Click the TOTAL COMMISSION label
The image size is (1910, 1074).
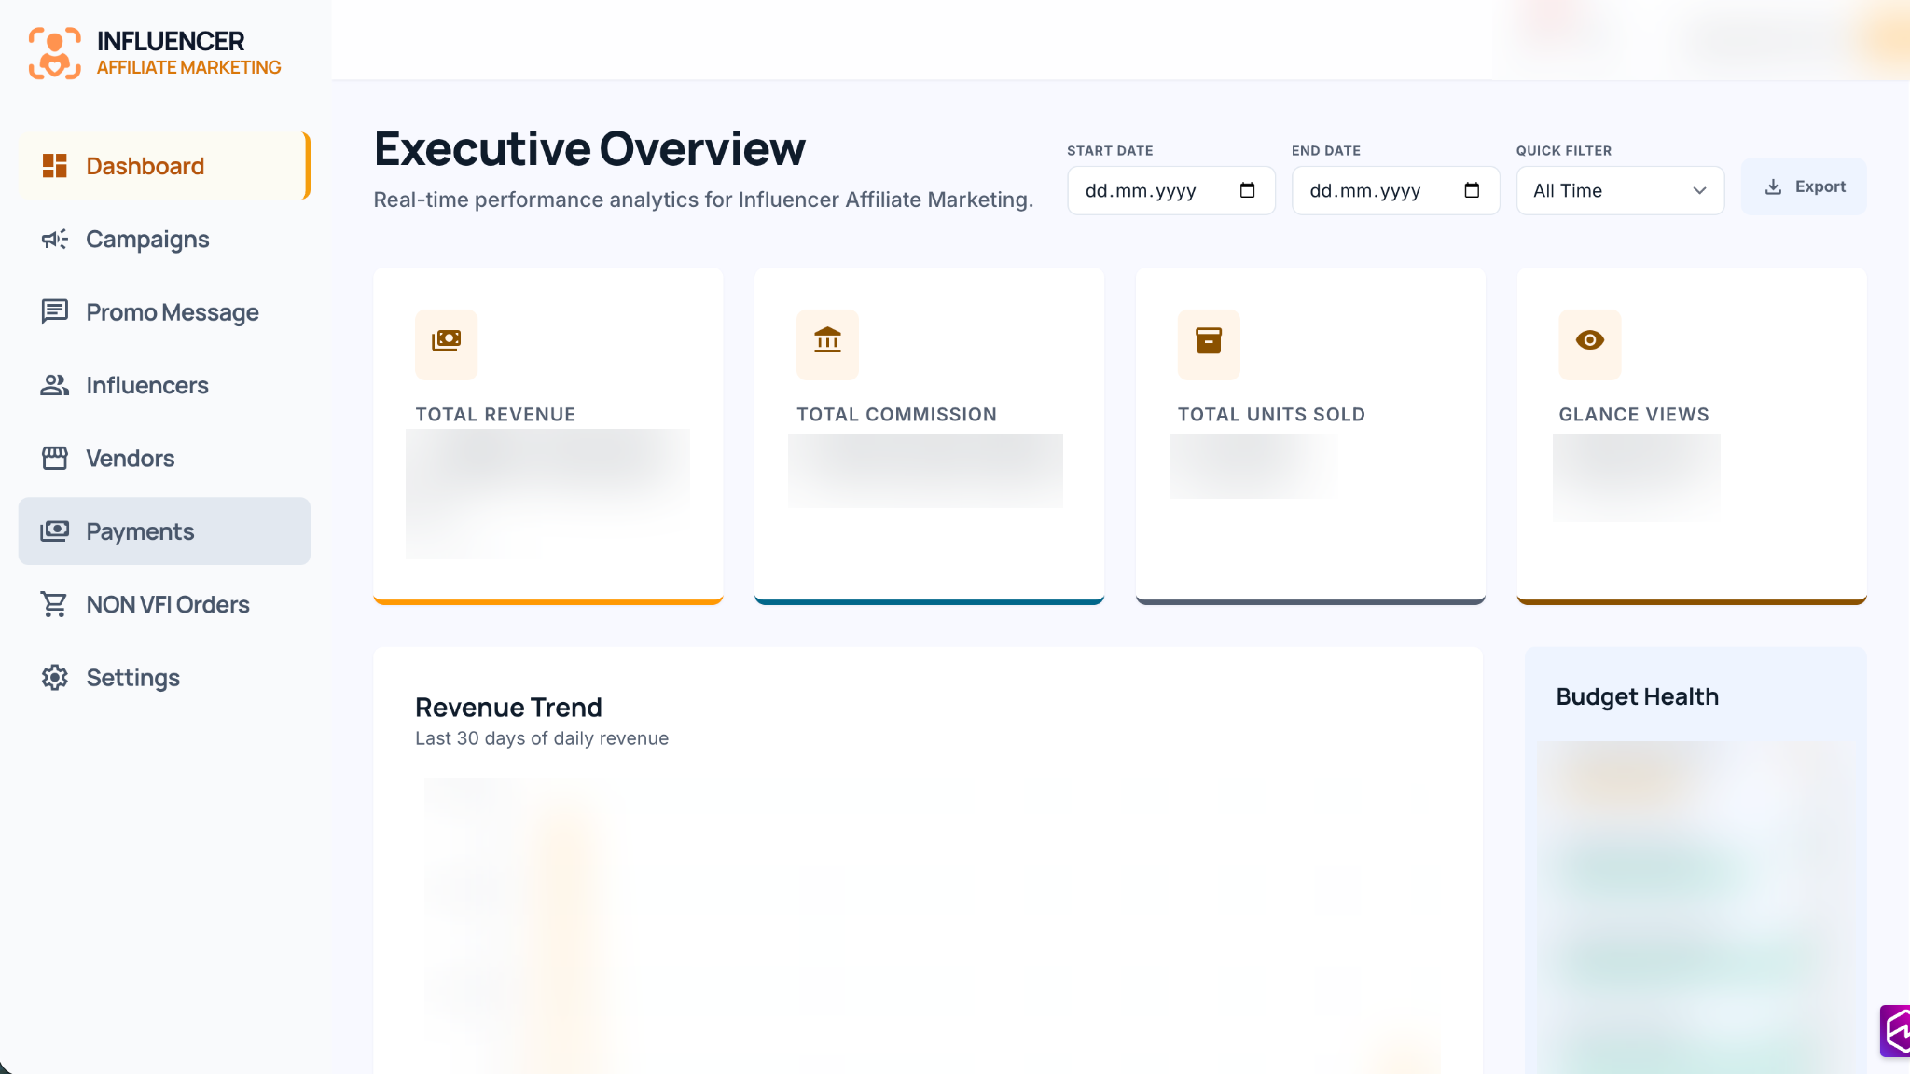point(896,415)
